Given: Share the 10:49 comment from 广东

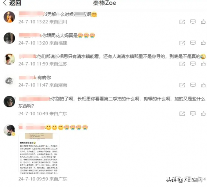Looking at the screenshot, I should coord(182,114).
